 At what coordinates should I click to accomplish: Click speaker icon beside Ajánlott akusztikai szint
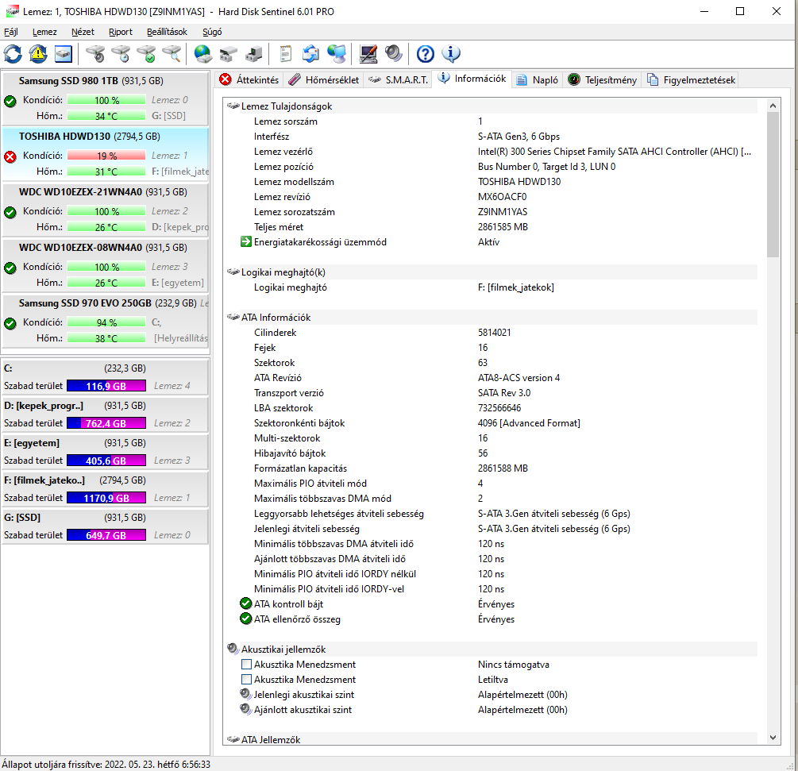click(246, 709)
